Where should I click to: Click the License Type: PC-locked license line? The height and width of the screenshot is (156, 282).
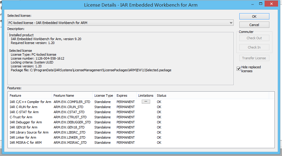coord(33,54)
